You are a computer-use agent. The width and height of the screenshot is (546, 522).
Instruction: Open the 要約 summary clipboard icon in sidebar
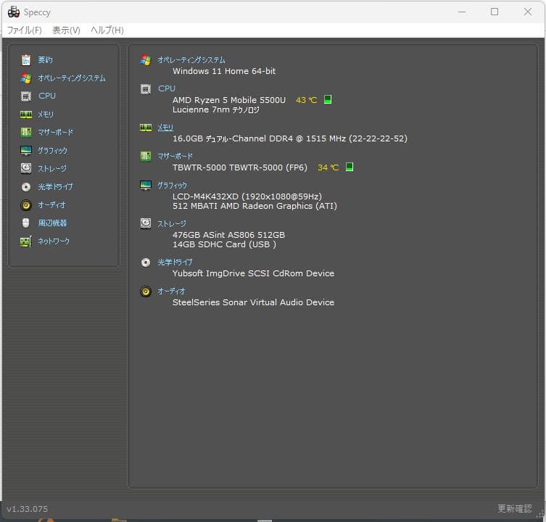pyautogui.click(x=26, y=60)
